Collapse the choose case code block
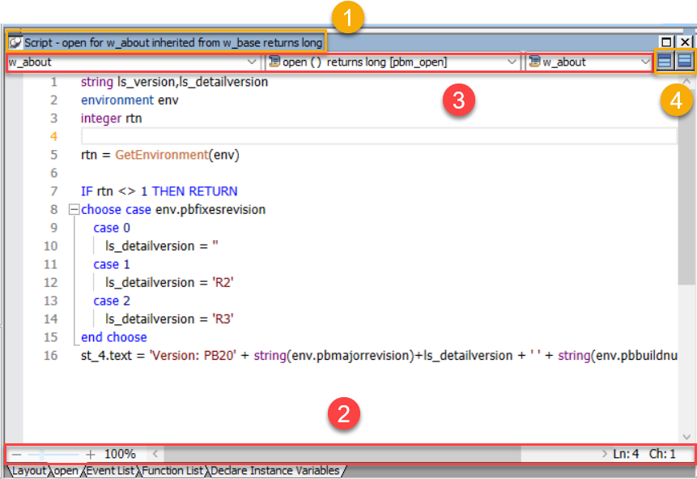Screen dimensions: 697x479 (74, 210)
